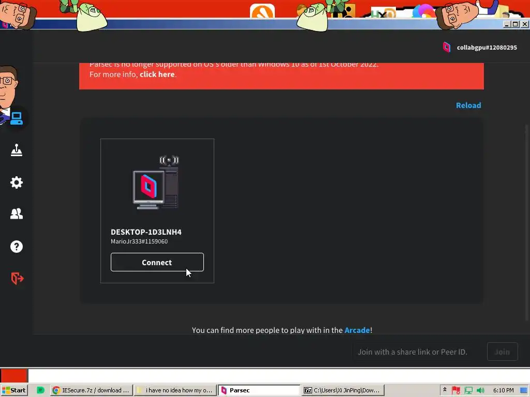
Task: Click the Parsec window vertical scrollbar
Action: [x=527, y=223]
